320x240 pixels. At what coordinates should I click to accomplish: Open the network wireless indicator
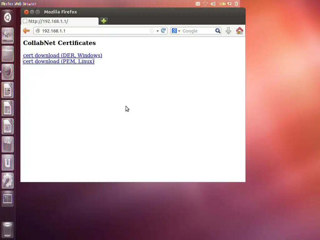coord(205,4)
